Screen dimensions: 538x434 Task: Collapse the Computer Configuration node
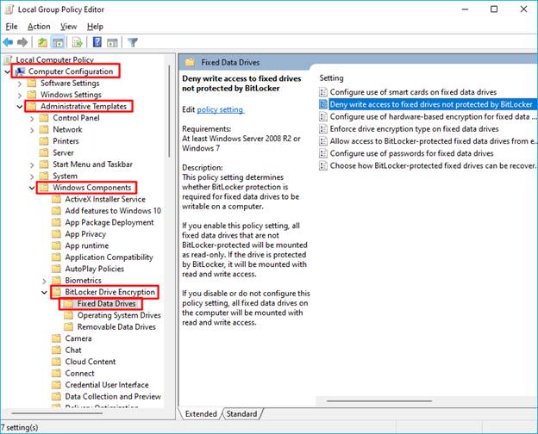(7, 71)
